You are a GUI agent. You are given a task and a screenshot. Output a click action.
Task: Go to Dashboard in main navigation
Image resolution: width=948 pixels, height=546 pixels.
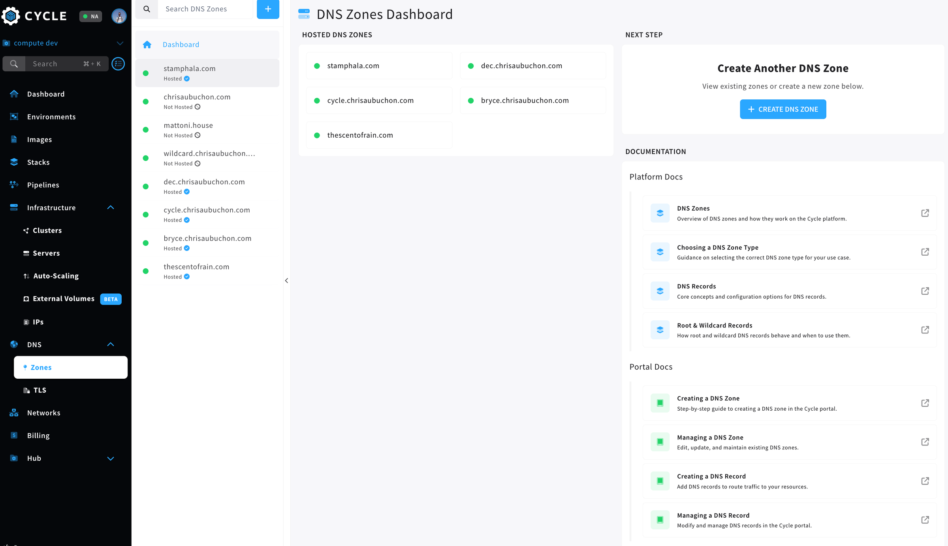(x=45, y=94)
